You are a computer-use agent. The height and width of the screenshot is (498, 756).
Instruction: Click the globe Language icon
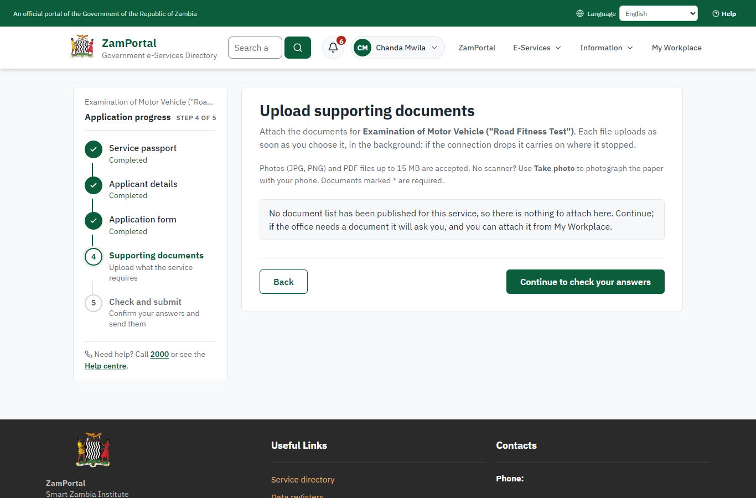[x=580, y=13]
